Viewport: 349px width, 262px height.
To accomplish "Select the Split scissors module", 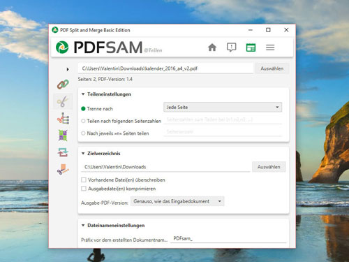I will 63,101.
